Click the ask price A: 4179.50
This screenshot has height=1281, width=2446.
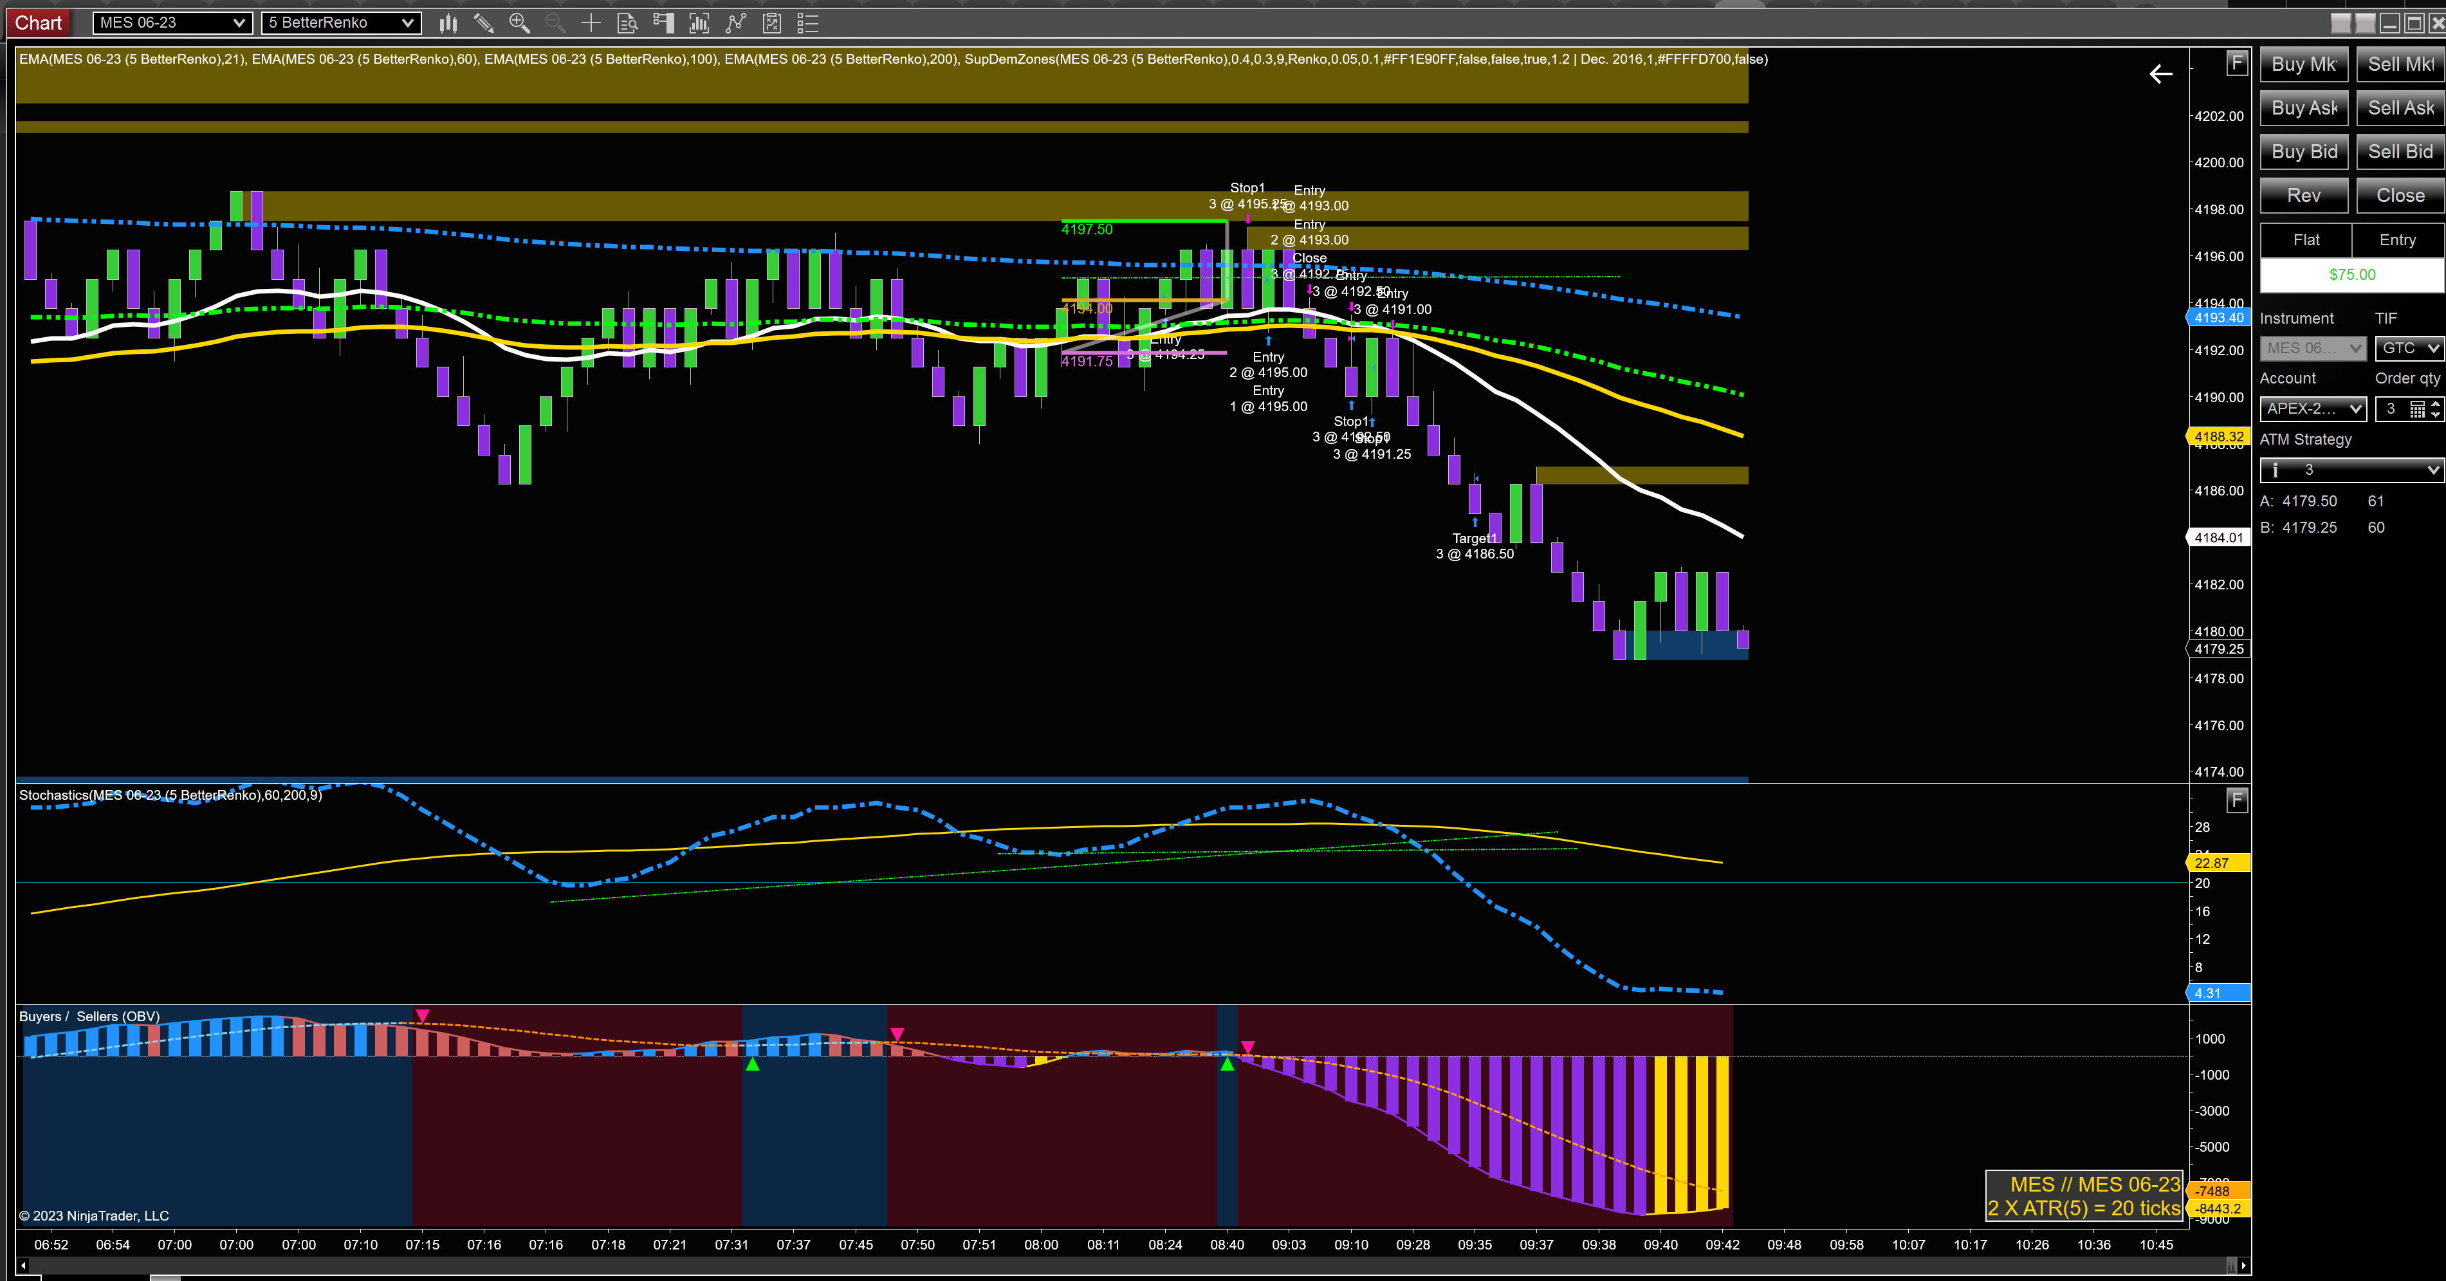(x=2298, y=501)
